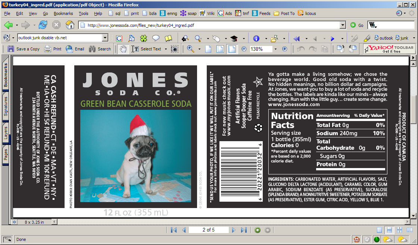Open the Tools menu
The image size is (418, 245).
(84, 13)
